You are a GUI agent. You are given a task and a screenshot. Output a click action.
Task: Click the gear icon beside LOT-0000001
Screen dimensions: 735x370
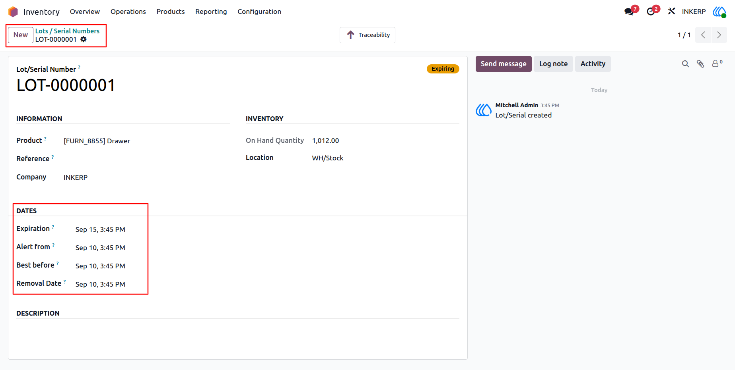(x=84, y=39)
